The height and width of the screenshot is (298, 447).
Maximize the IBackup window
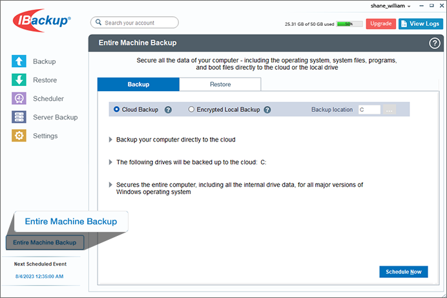[431, 5]
